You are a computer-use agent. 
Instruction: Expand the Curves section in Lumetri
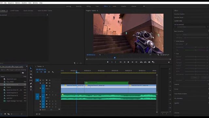(176, 89)
